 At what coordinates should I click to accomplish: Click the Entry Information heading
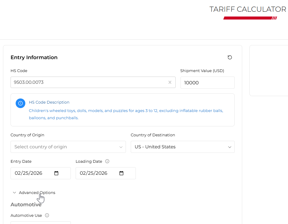click(x=34, y=57)
